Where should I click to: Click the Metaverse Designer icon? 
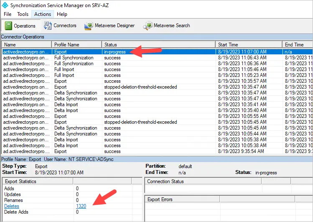click(x=89, y=26)
